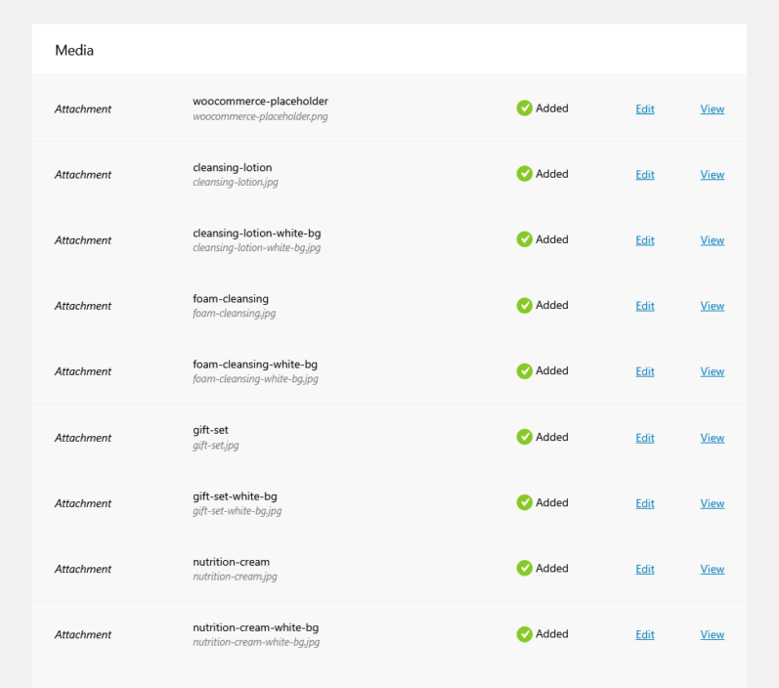Edit the nutrition-cream attachment
This screenshot has height=688, width=779.
[645, 569]
